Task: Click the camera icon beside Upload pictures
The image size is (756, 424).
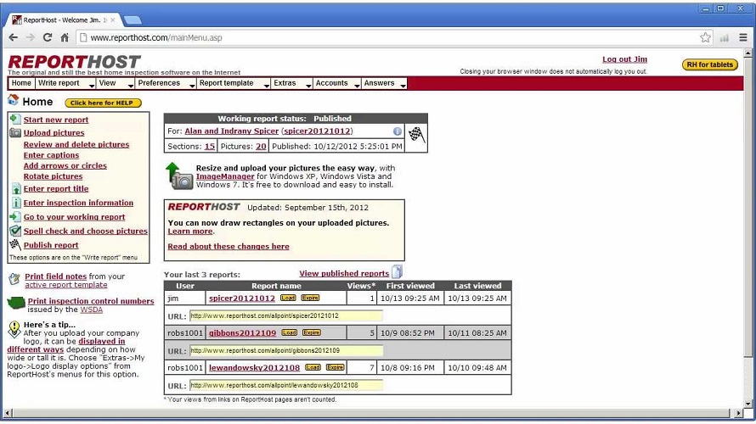Action: 15,132
